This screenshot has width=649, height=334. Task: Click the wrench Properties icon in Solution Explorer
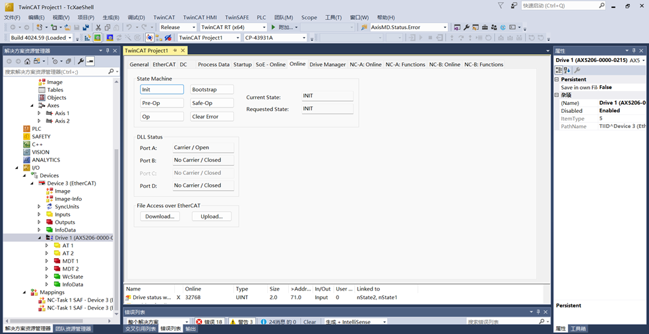pos(80,61)
